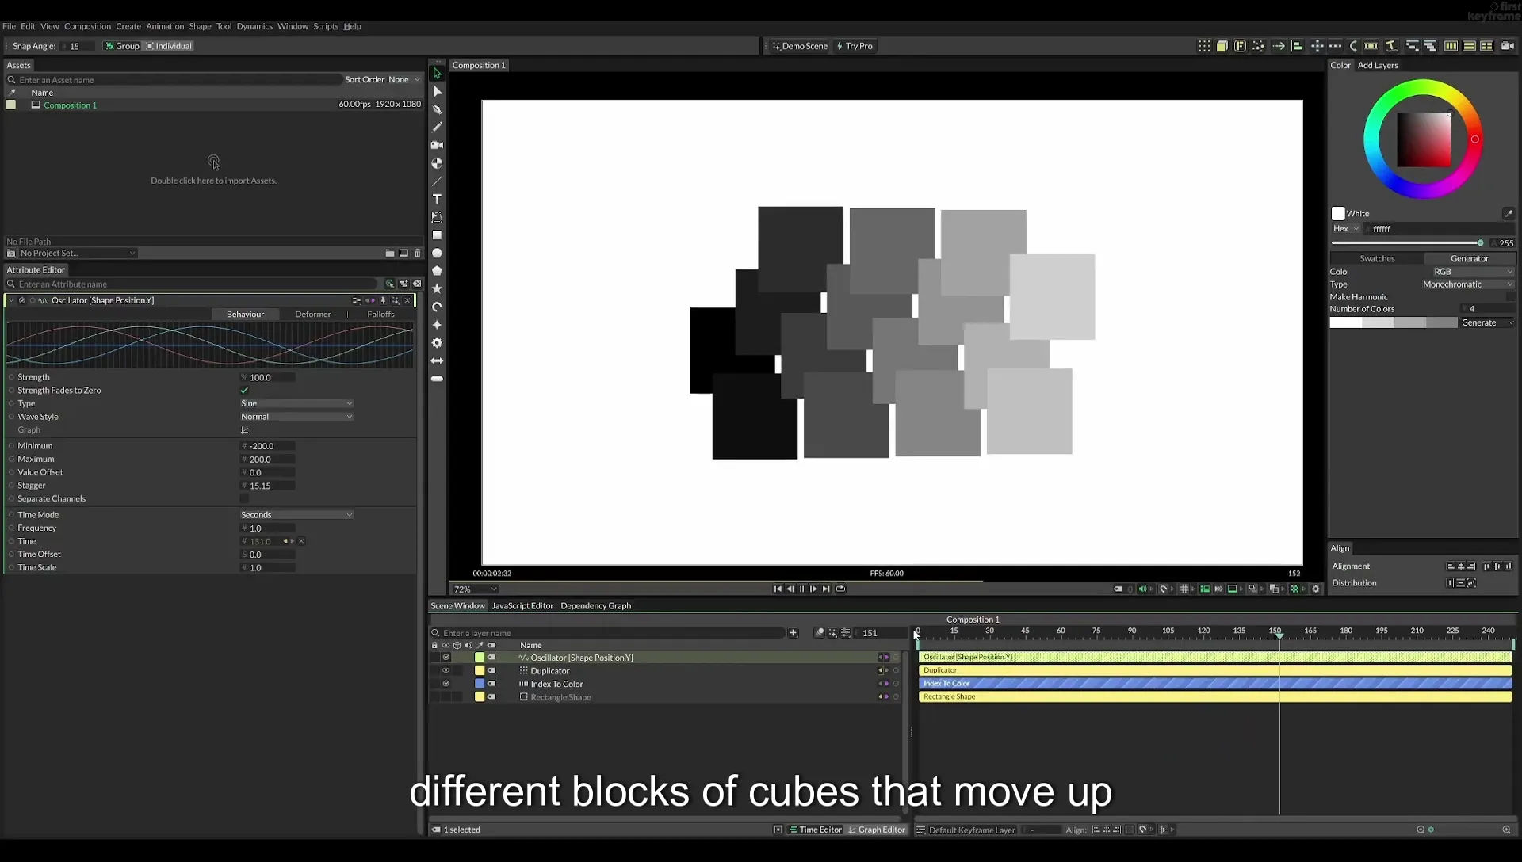Select the Rectangle shape tool
The image size is (1522, 862).
point(437,235)
